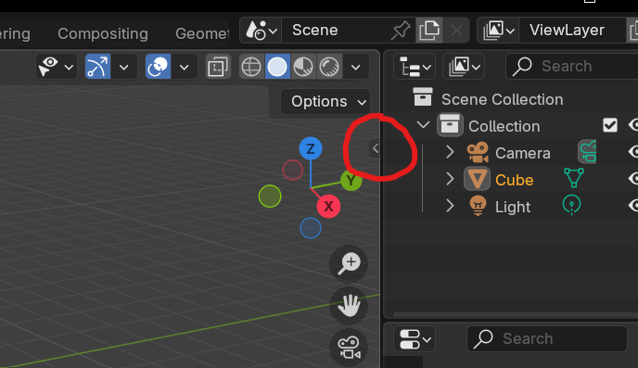The height and width of the screenshot is (368, 638).
Task: Select the Light row label
Action: pyautogui.click(x=513, y=208)
